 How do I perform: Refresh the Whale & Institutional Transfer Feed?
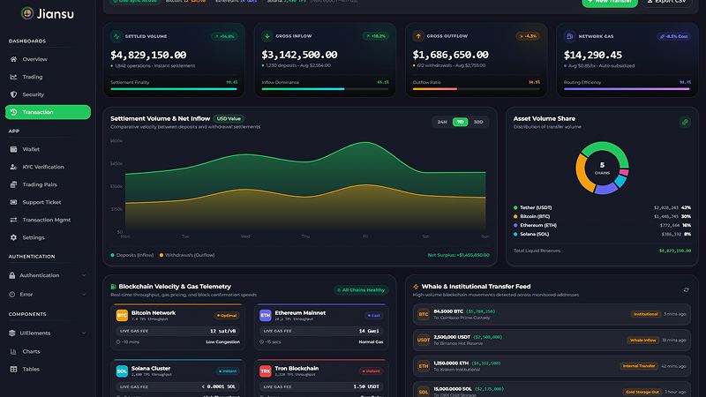pyautogui.click(x=687, y=290)
